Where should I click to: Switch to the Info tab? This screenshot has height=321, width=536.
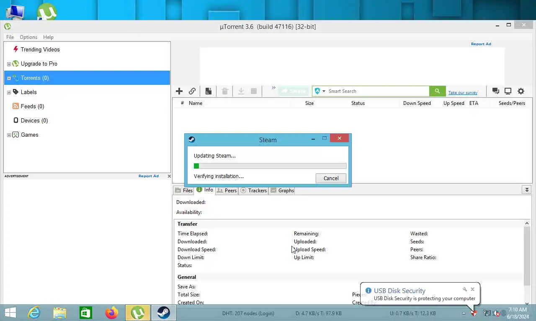tap(205, 190)
